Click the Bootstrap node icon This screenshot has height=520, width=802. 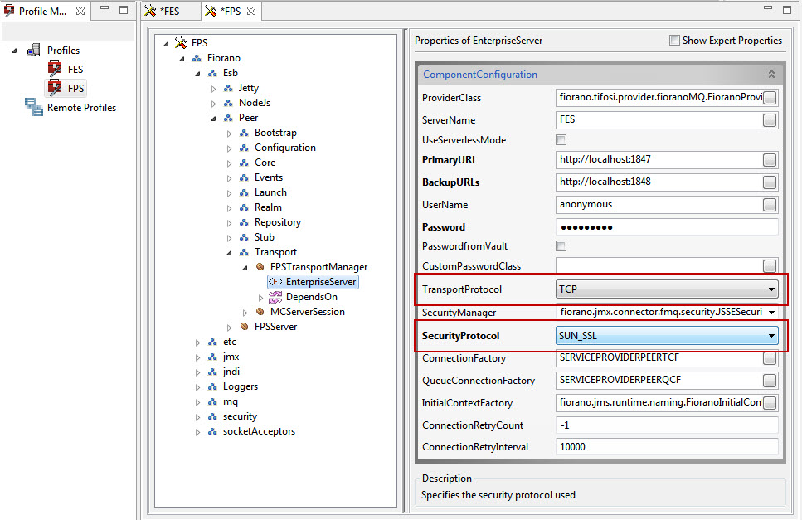pyautogui.click(x=244, y=133)
